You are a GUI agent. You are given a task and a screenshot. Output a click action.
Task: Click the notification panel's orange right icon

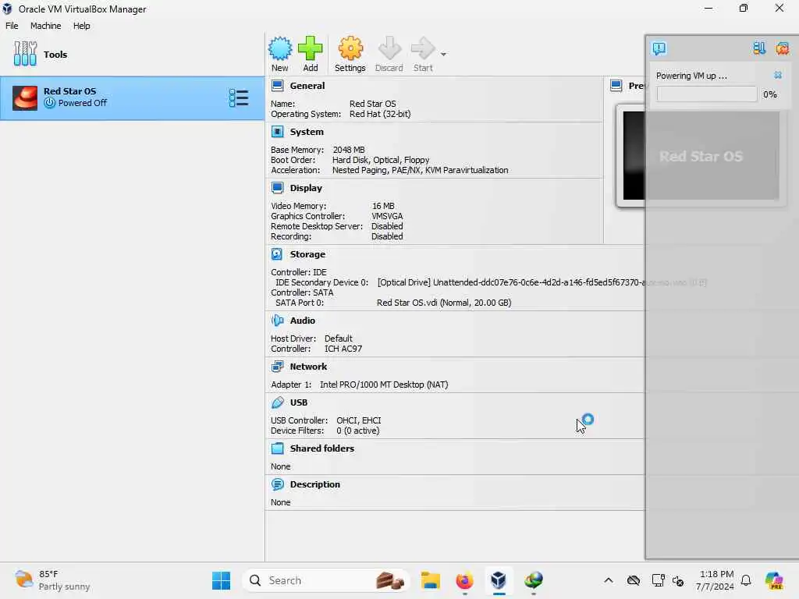[782, 48]
